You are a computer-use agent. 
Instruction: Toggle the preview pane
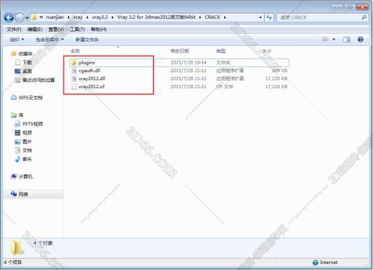(347, 40)
